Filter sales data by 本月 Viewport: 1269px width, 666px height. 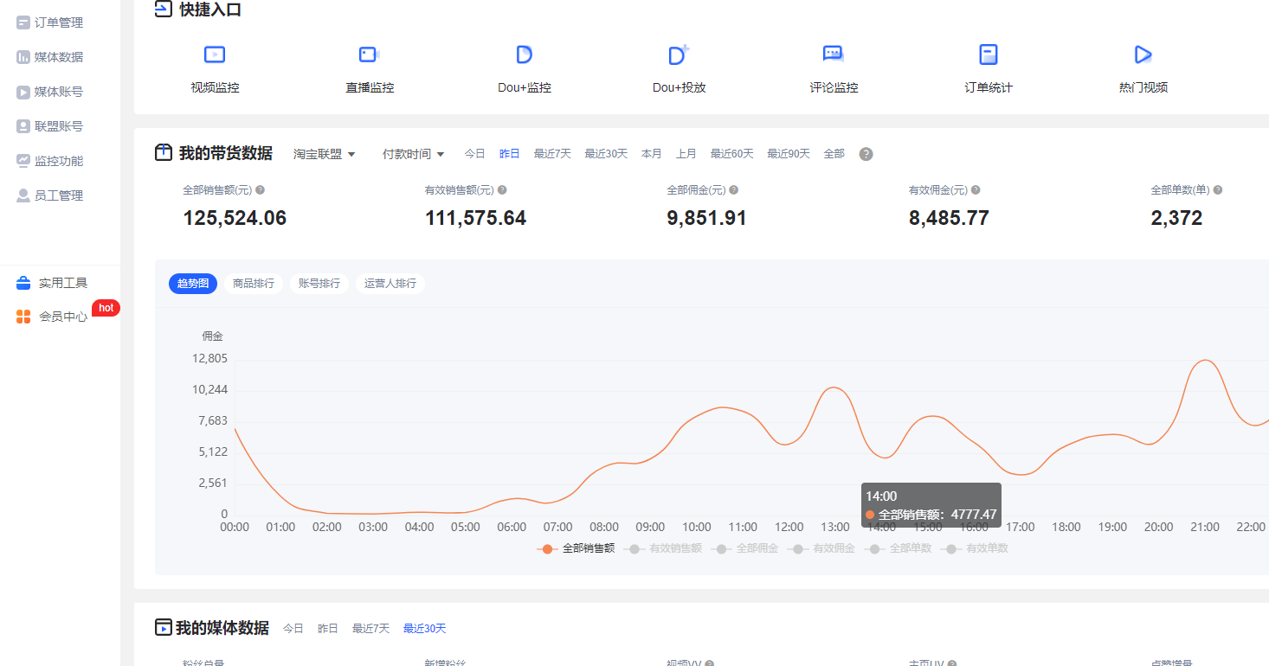pos(652,154)
